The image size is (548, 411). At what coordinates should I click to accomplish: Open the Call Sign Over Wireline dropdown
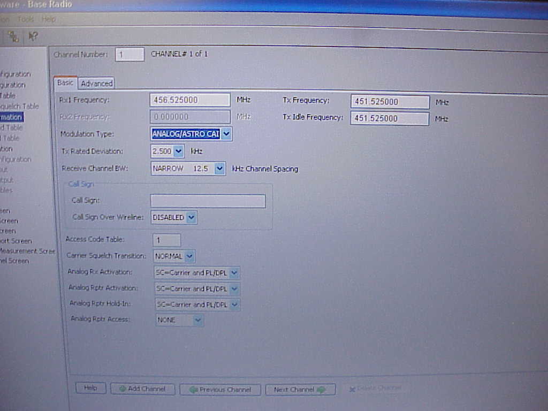pyautogui.click(x=190, y=217)
